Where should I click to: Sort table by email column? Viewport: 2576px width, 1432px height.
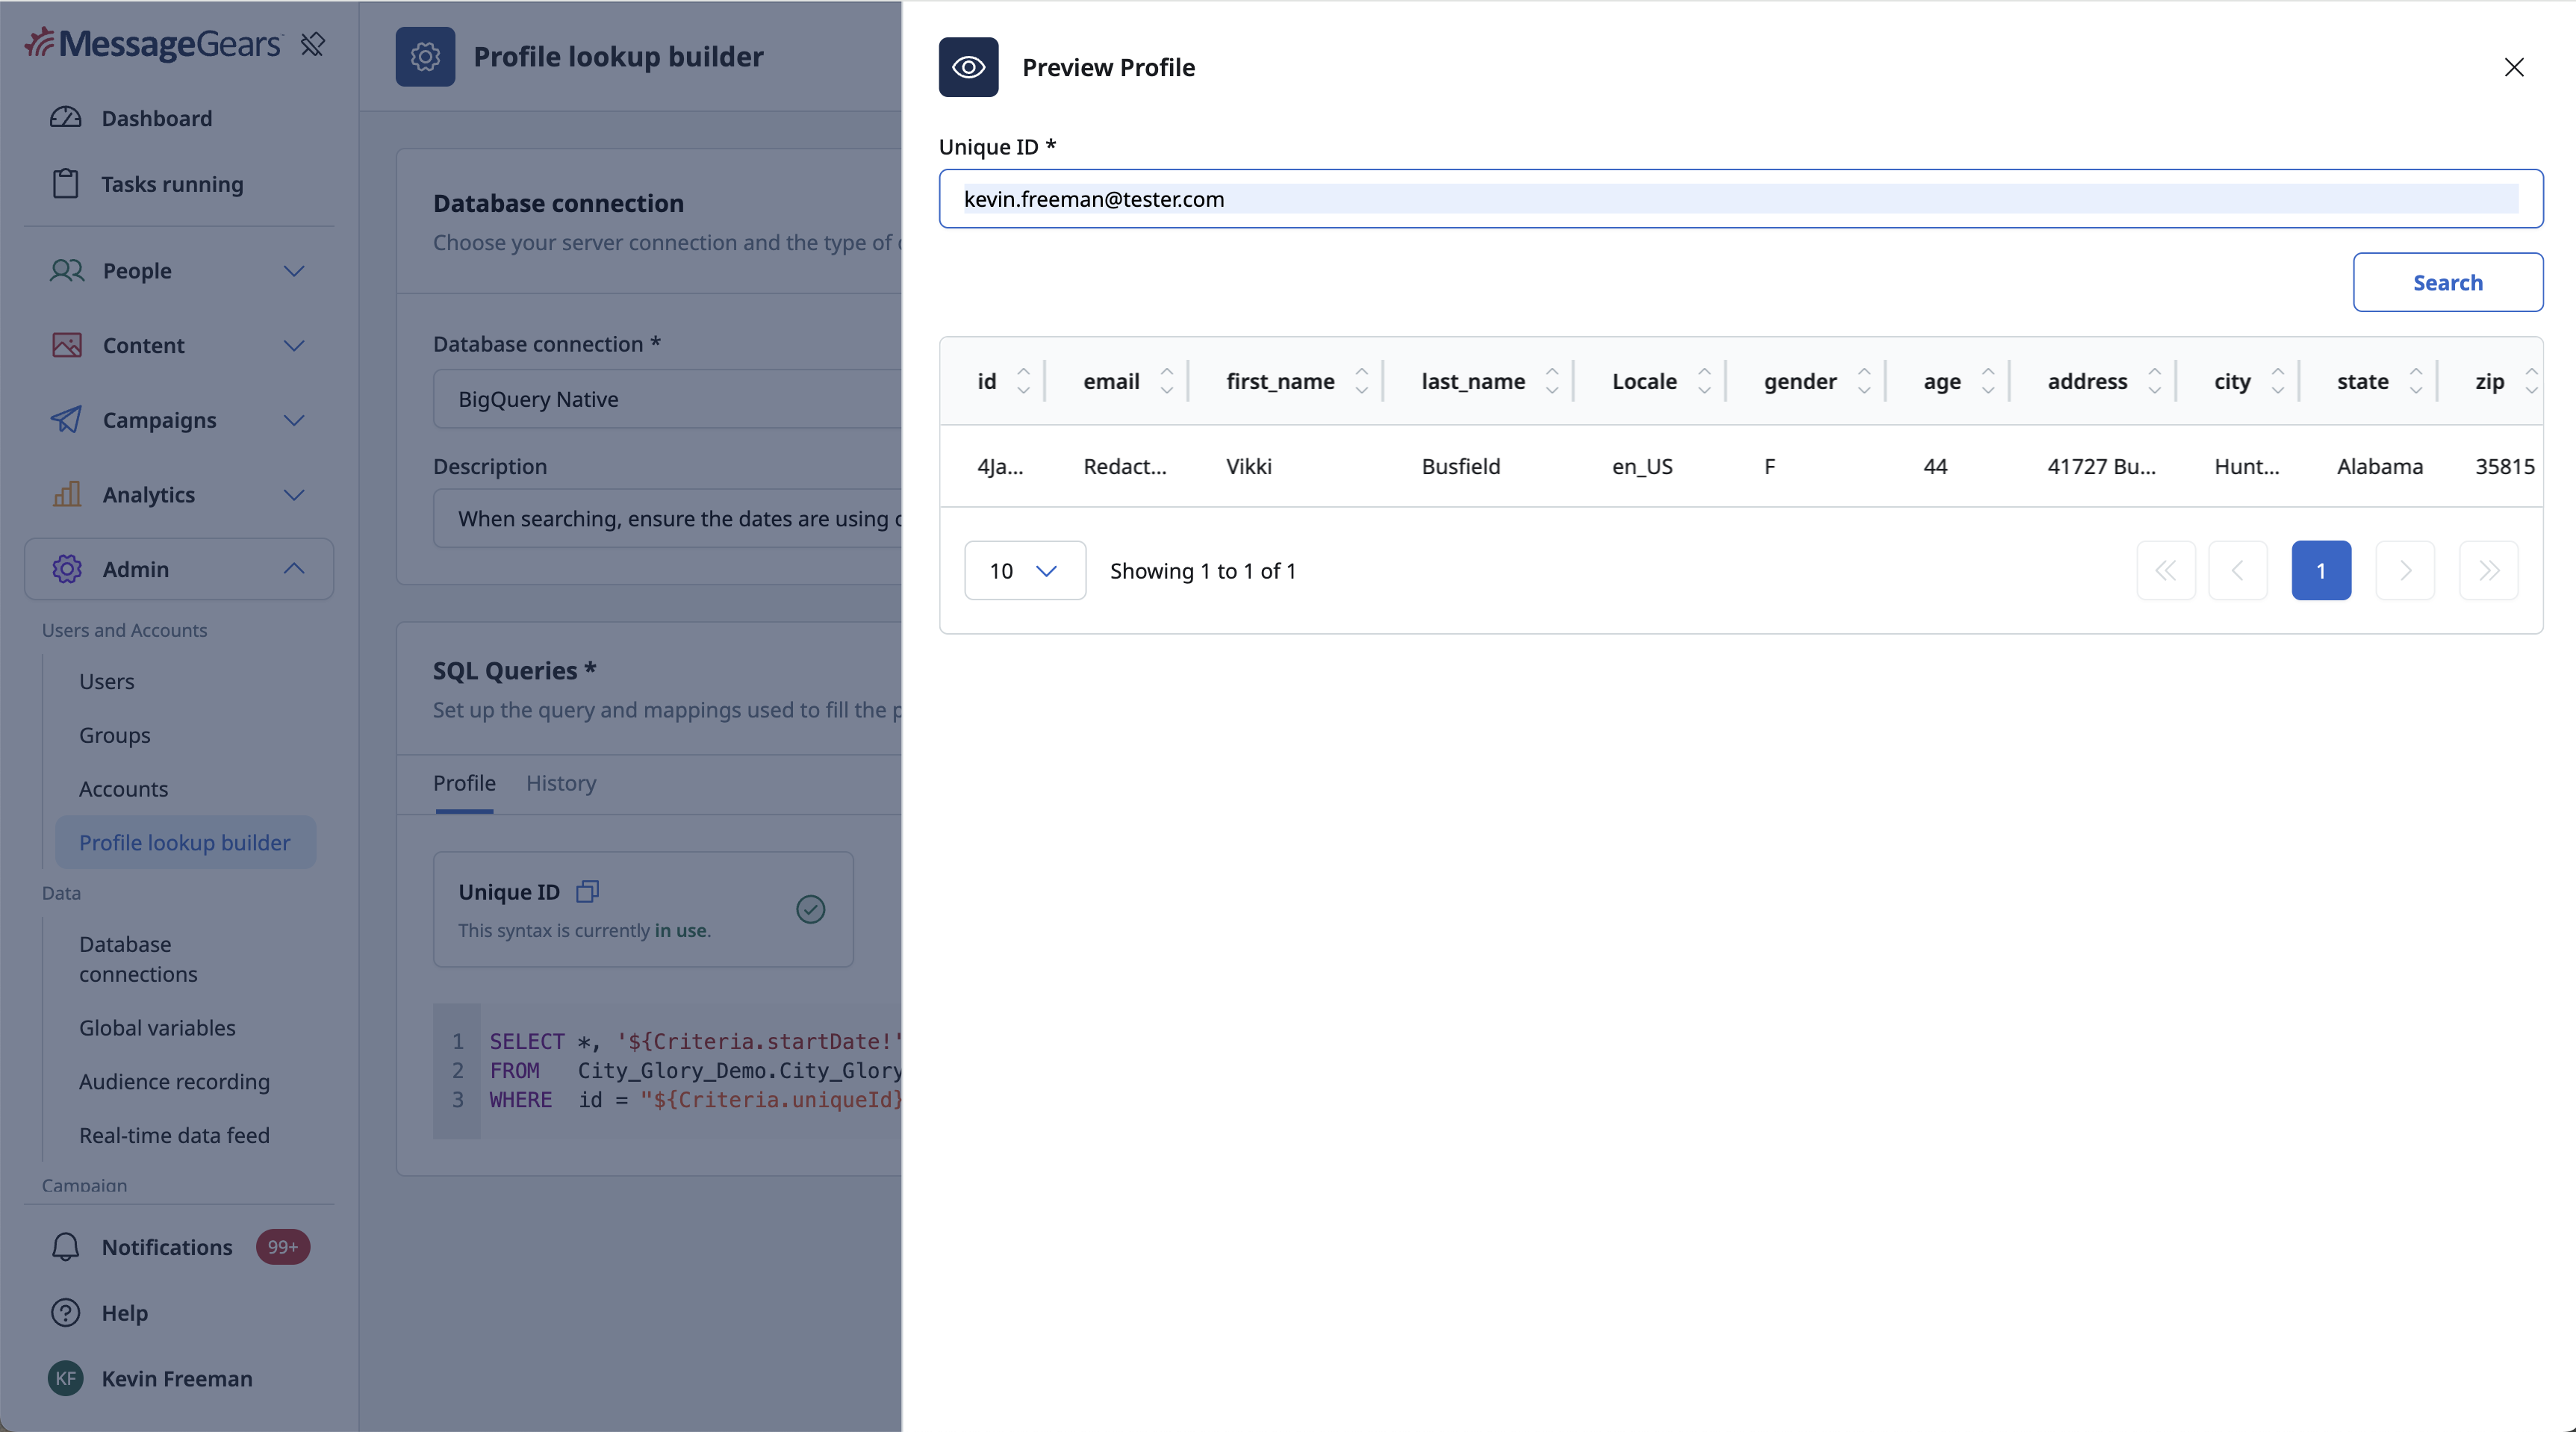coord(1166,381)
